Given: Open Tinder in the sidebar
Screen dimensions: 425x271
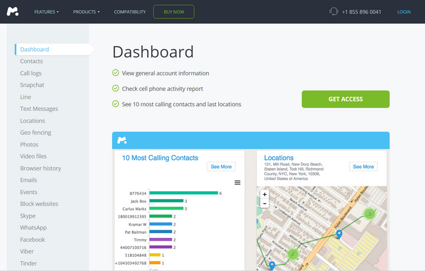Looking at the screenshot, I should click(x=28, y=263).
